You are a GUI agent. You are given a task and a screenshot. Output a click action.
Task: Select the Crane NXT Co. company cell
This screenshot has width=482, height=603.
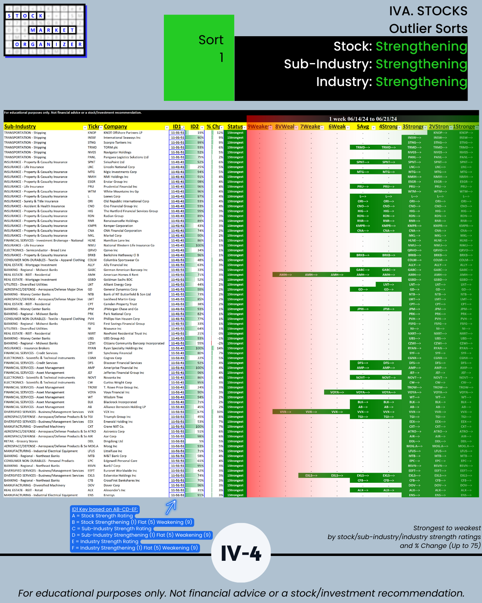pos(136,427)
